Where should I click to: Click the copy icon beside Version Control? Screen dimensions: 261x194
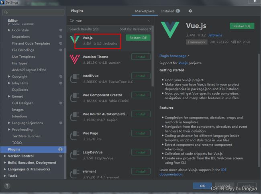tap(61, 156)
